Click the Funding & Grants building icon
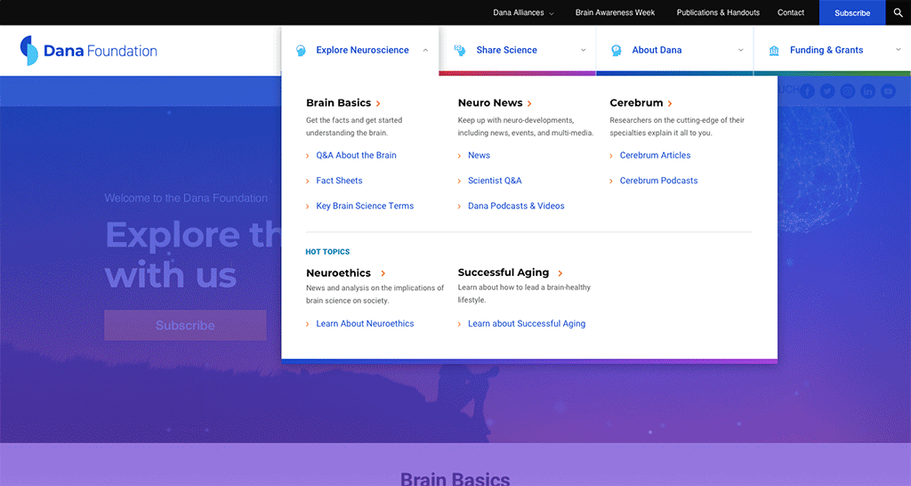The width and height of the screenshot is (911, 486). tap(774, 51)
